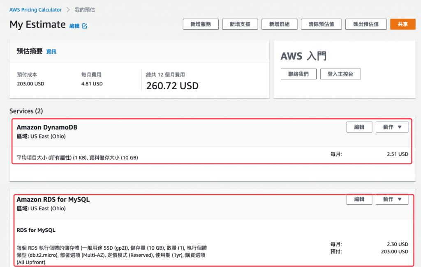Image resolution: width=421 pixels, height=267 pixels.
Task: Click the 新增服務 button
Action: click(x=201, y=24)
